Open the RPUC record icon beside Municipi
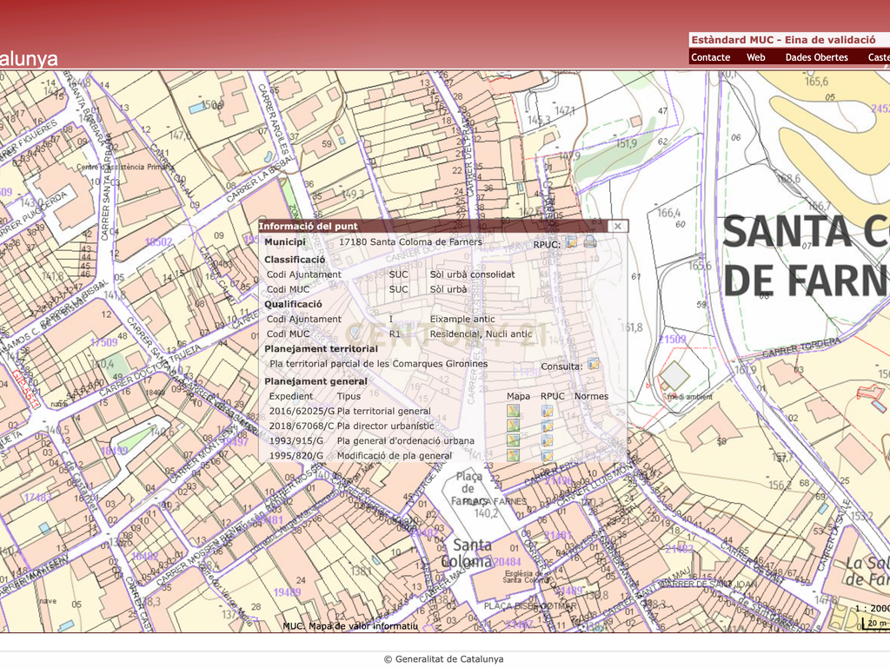 pyautogui.click(x=572, y=242)
